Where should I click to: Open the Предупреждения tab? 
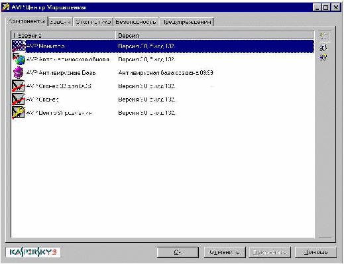point(187,22)
